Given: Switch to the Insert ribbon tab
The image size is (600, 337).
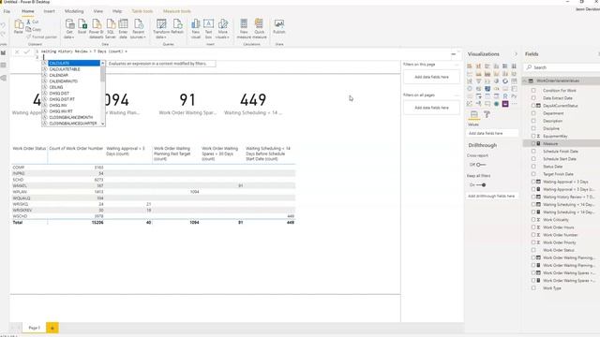Looking at the screenshot, I should (x=49, y=11).
